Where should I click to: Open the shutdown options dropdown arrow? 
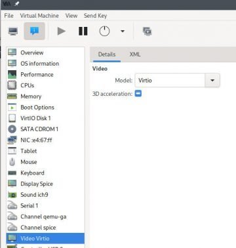[123, 31]
